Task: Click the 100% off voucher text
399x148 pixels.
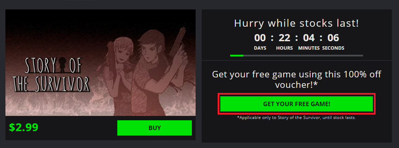Action: pos(297,80)
